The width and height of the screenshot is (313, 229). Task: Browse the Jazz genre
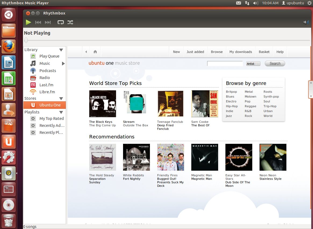point(229,116)
